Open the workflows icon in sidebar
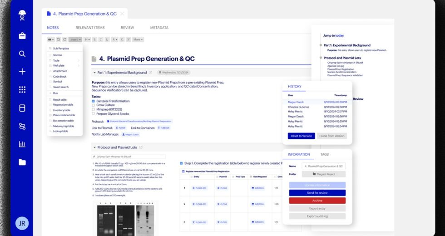445x236 pixels. (22, 126)
